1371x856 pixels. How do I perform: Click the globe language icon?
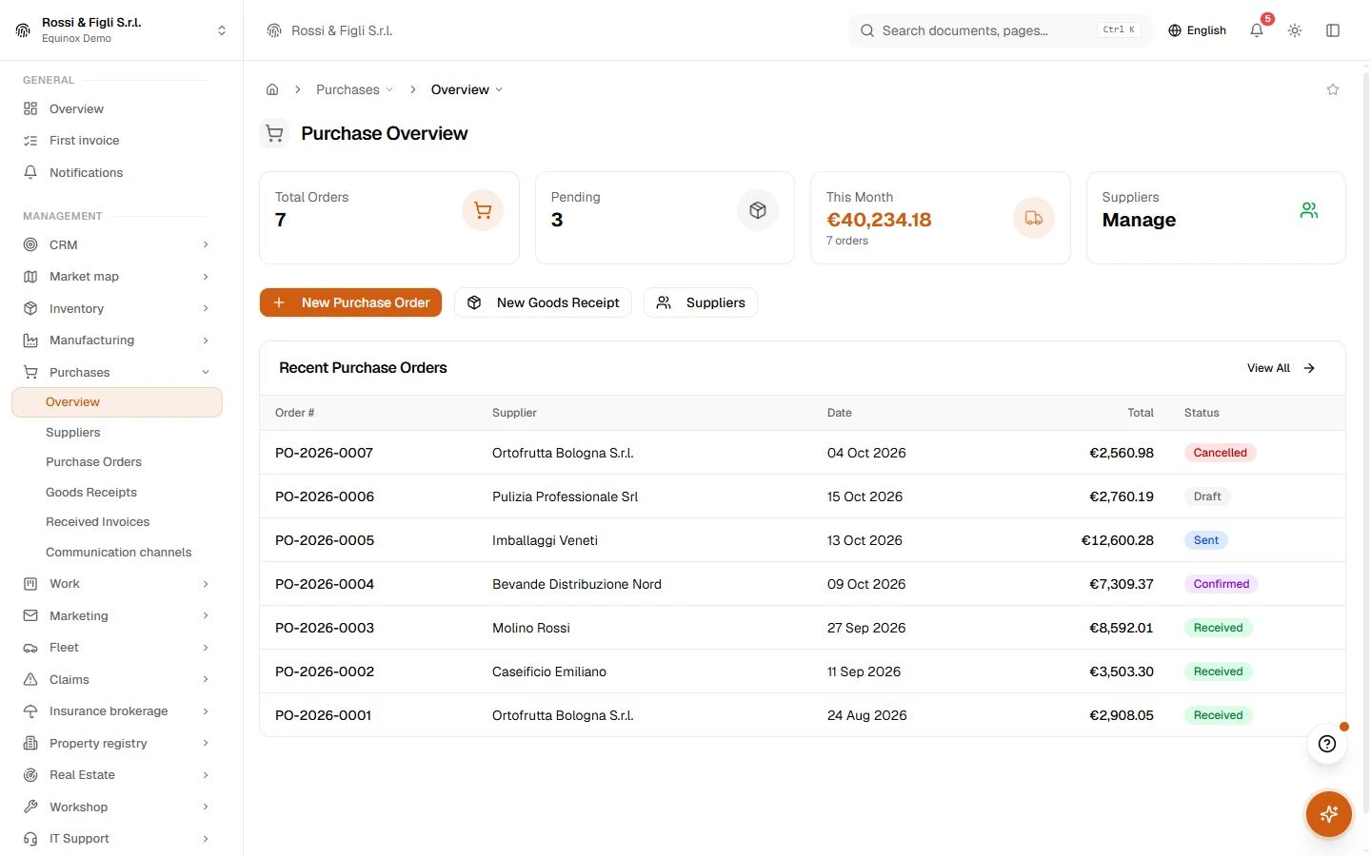point(1175,30)
